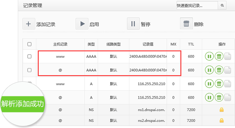This screenshot has width=235, height=128.
Task: Pause the www A record
Action: pos(209,84)
